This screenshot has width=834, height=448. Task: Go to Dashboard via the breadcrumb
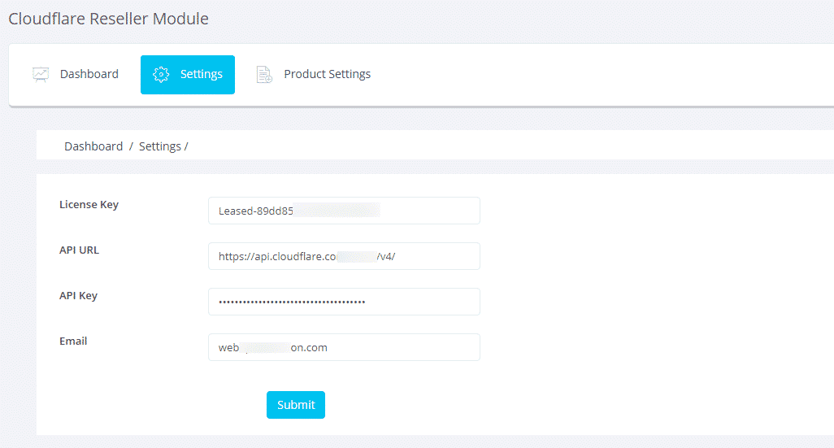coord(93,146)
